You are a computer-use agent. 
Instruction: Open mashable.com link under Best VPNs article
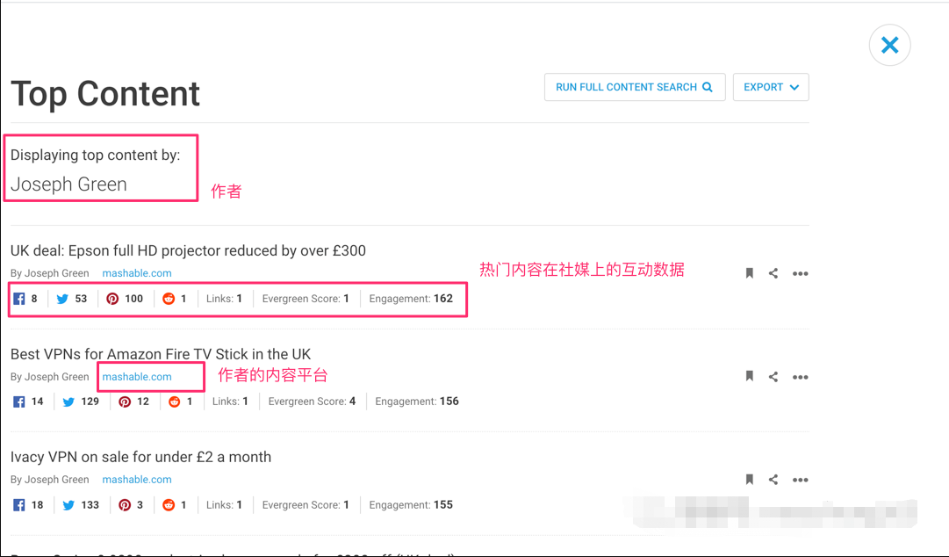[137, 377]
